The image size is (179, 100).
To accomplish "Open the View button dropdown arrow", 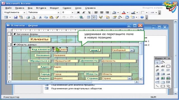I will coord(10,17).
